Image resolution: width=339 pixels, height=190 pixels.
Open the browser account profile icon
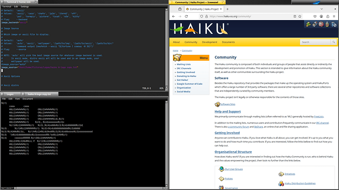(321, 16)
